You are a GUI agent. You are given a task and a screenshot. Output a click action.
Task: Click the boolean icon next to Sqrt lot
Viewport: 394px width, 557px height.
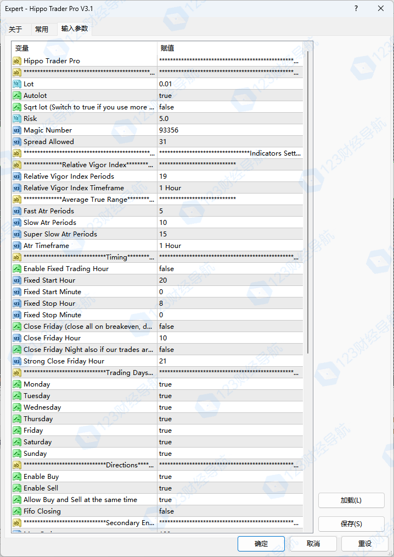pos(16,107)
